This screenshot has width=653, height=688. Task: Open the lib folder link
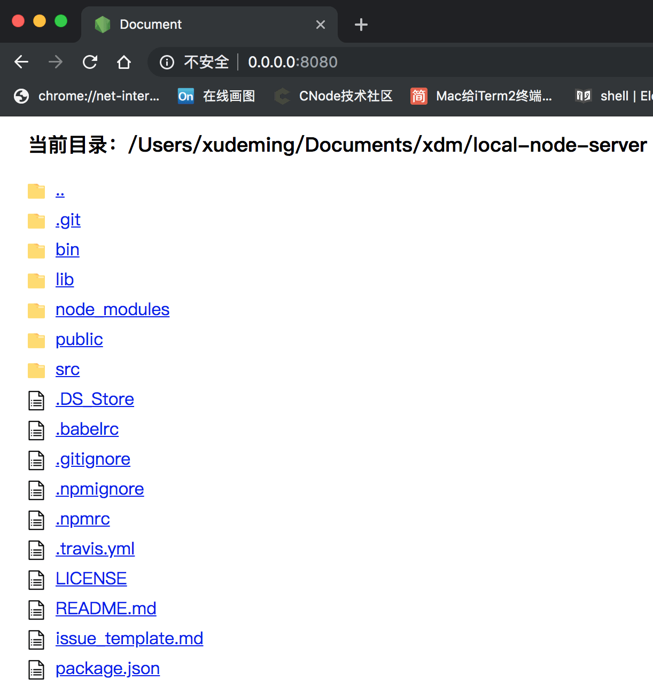65,279
